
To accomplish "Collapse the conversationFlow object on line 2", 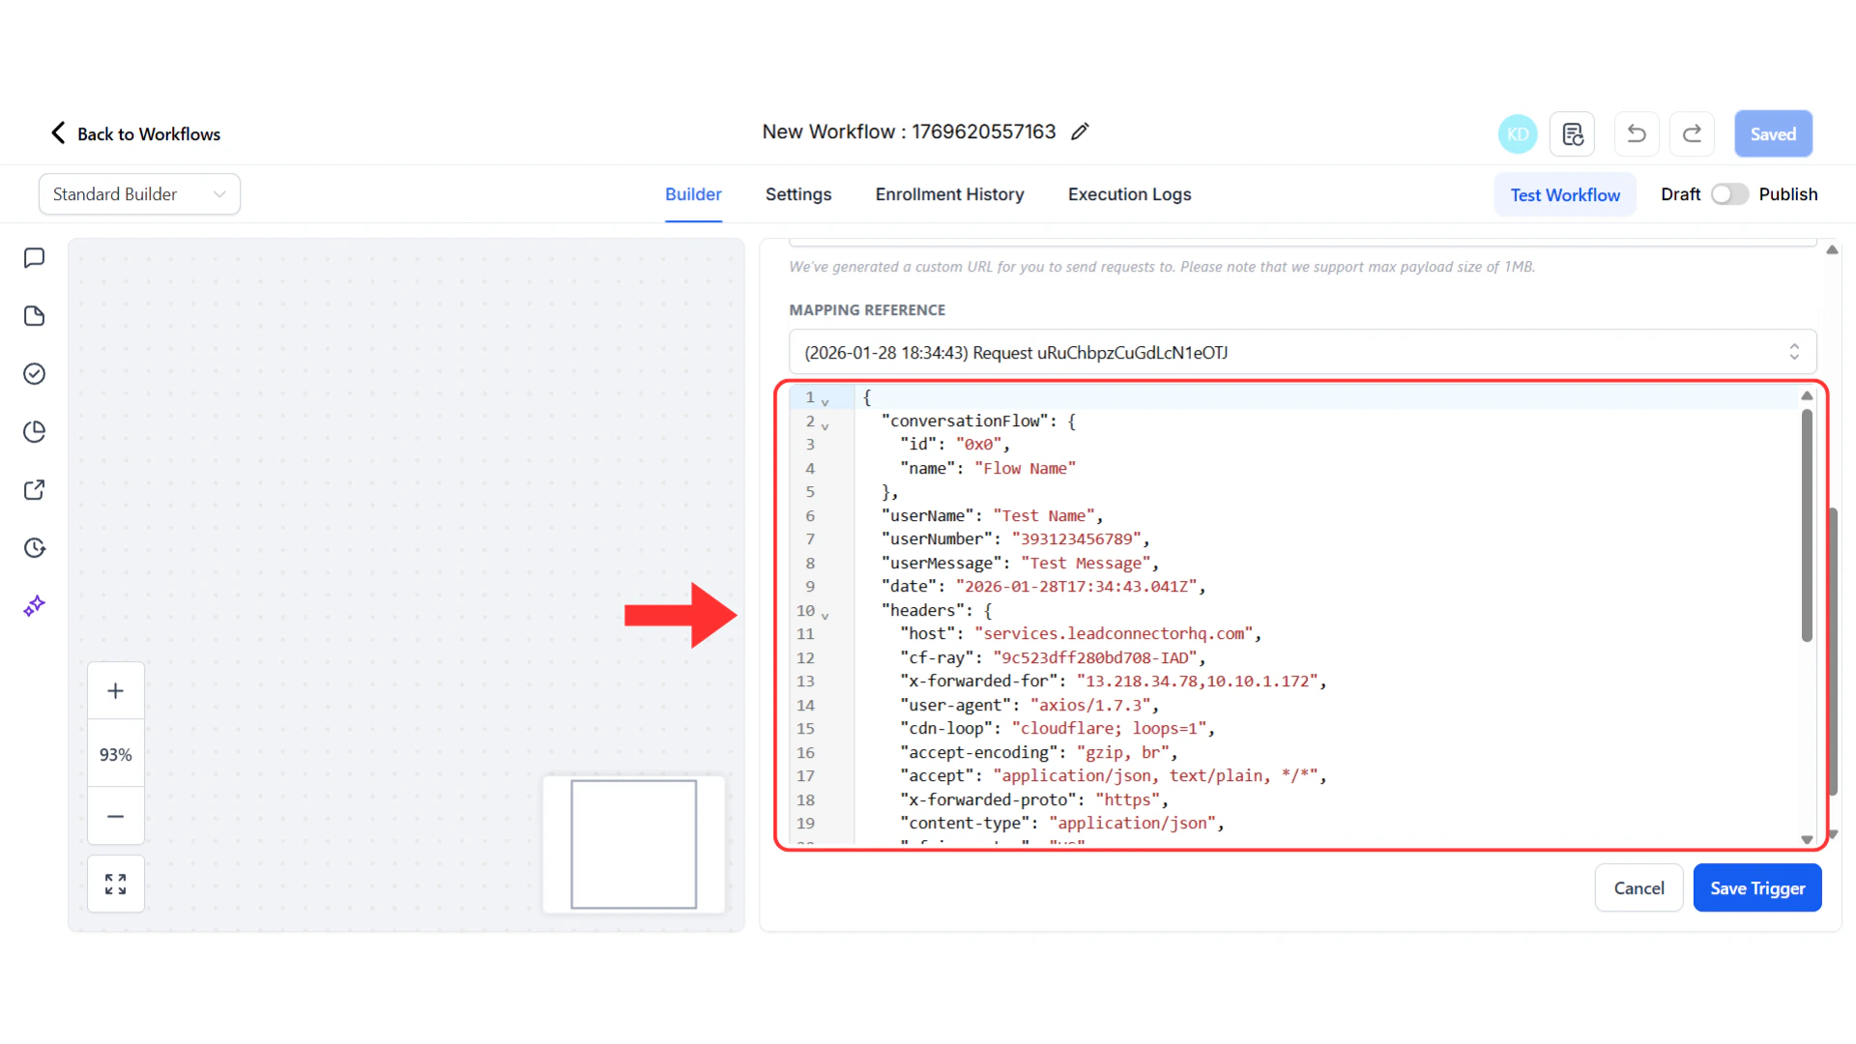I will coord(826,423).
